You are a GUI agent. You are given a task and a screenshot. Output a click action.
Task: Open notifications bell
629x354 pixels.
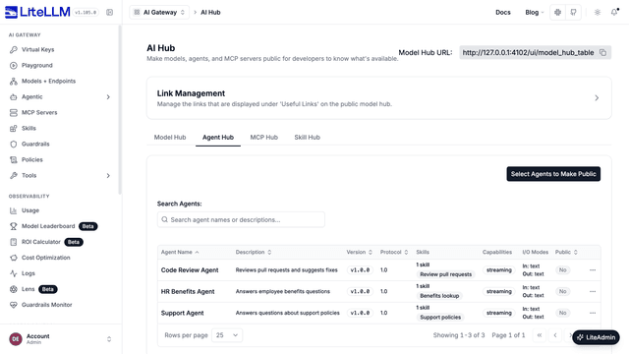click(614, 13)
